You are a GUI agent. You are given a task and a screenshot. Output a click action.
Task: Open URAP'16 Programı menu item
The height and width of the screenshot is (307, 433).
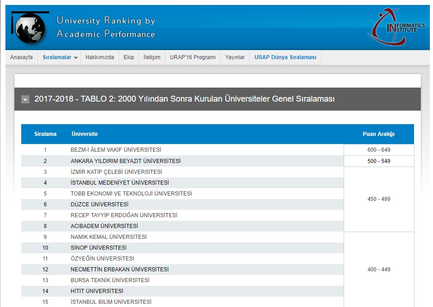[193, 57]
